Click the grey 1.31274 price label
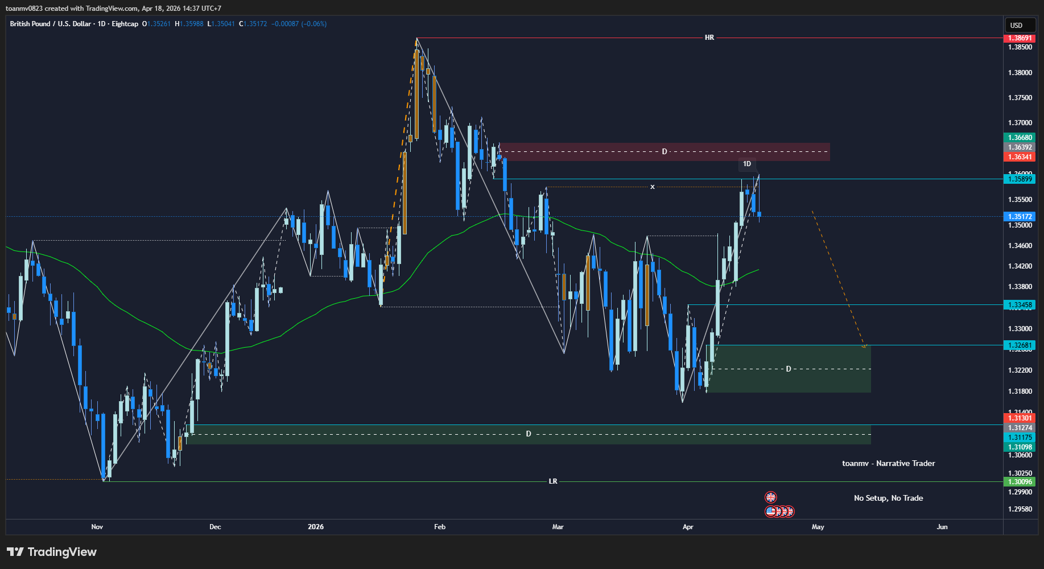Screen dimensions: 1044x569 tap(1020, 428)
